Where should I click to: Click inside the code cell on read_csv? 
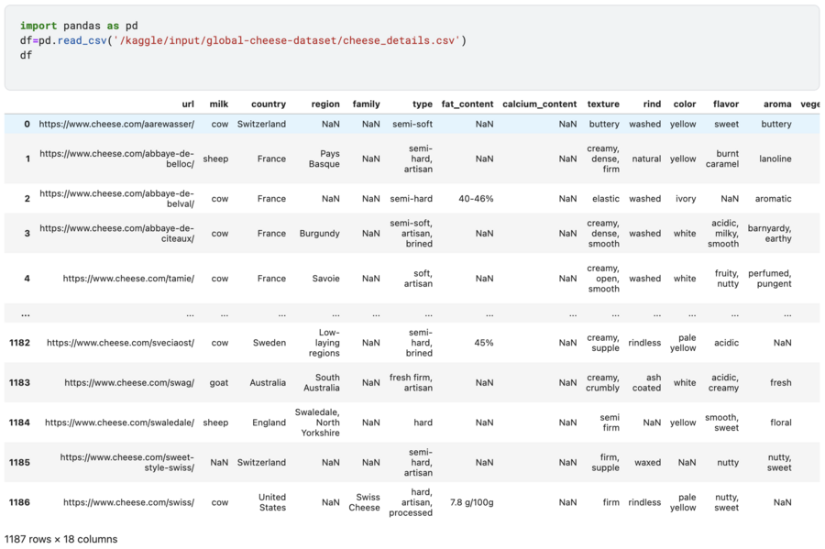[82, 40]
